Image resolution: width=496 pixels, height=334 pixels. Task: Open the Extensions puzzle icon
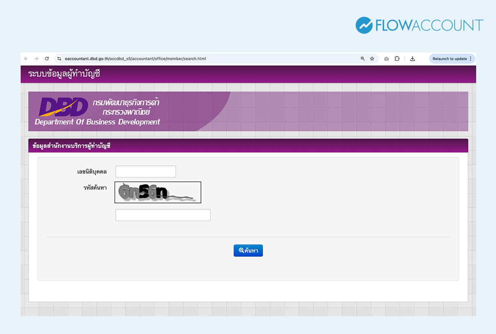397,59
